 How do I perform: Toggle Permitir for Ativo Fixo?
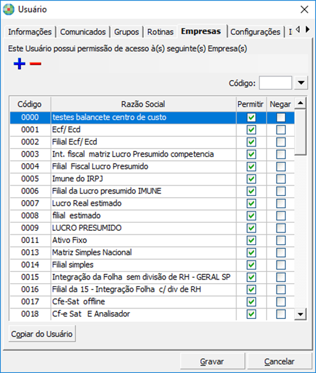pyautogui.click(x=251, y=241)
